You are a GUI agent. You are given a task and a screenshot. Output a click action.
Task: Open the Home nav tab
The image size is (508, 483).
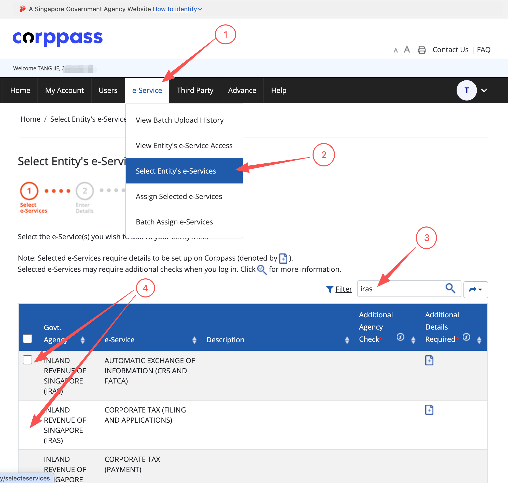click(x=20, y=90)
